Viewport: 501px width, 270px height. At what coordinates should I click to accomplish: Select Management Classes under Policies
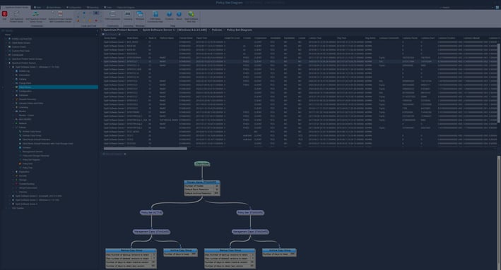33,152
